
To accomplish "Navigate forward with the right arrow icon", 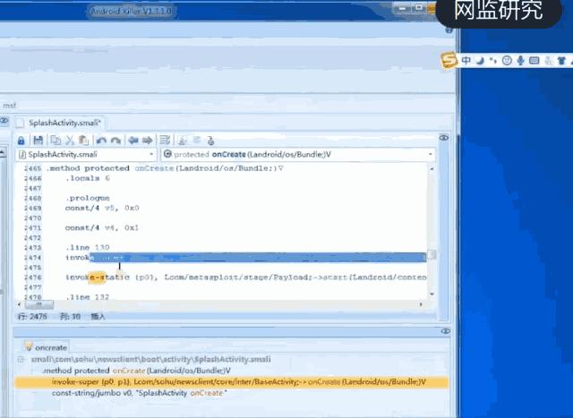I will click(x=147, y=141).
